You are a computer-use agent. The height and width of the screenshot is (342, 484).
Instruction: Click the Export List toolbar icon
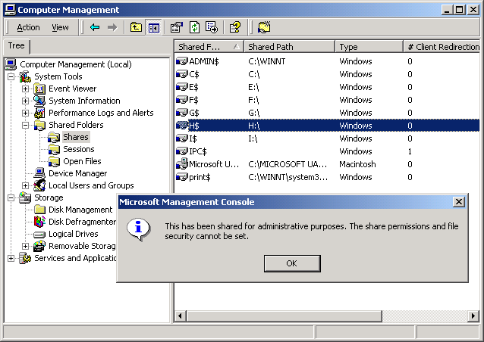[x=212, y=27]
